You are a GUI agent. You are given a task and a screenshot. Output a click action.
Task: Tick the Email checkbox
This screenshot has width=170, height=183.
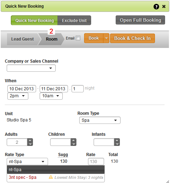point(78,38)
